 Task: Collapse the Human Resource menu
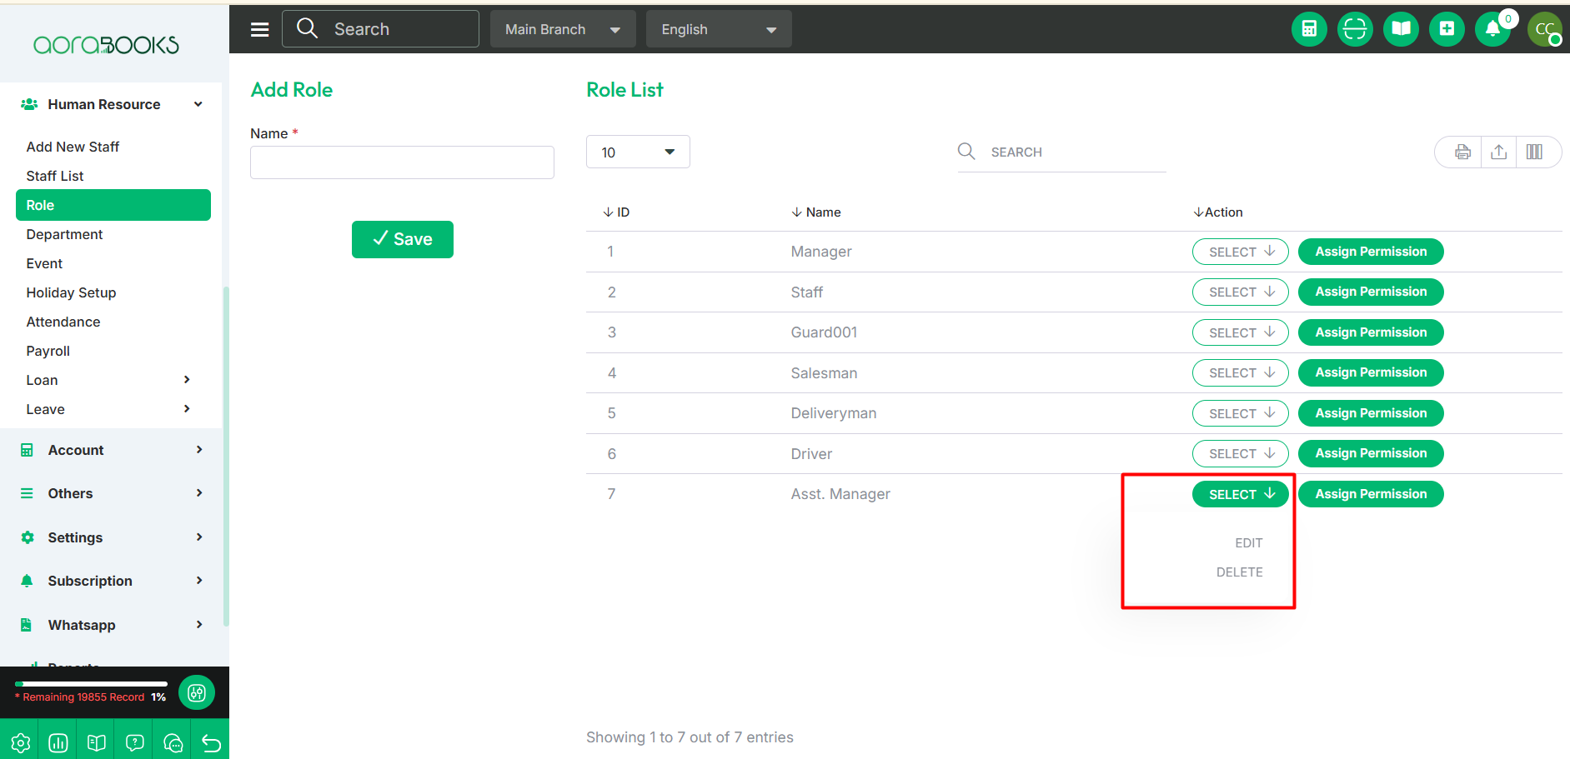point(112,104)
